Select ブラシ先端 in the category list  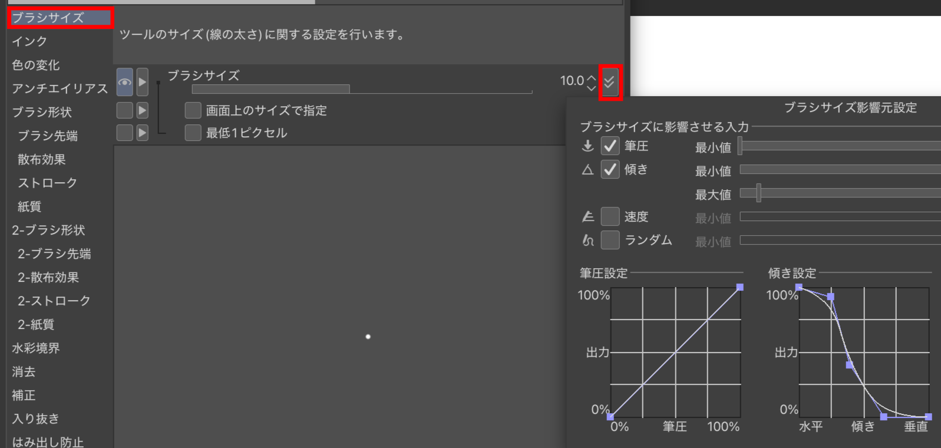coord(48,136)
